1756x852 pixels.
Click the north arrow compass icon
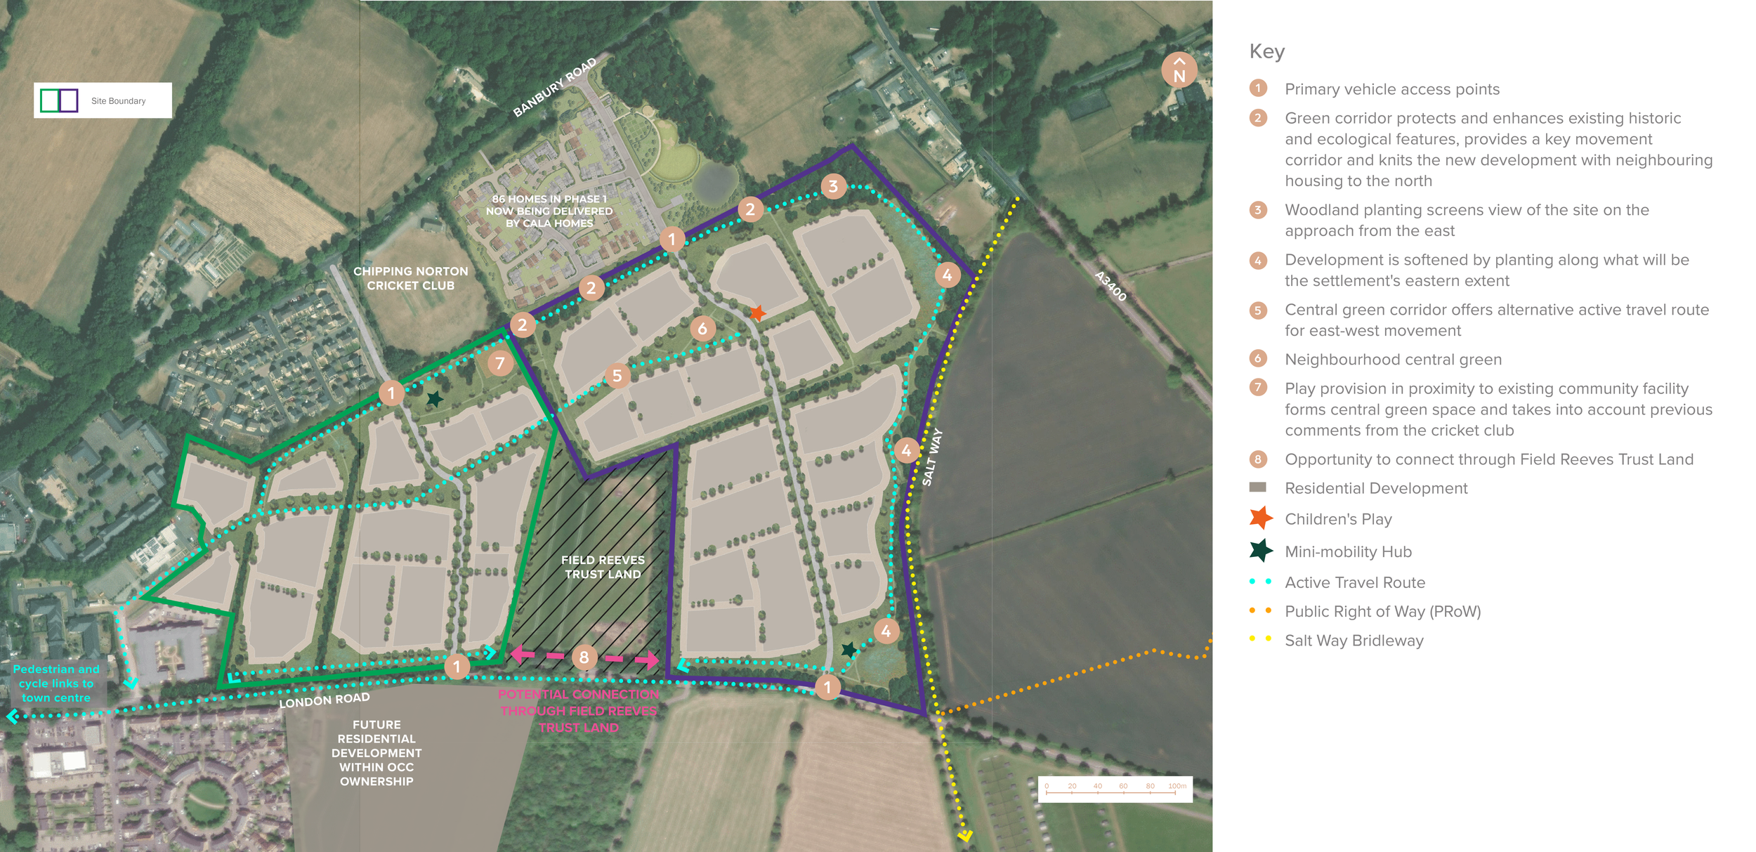[1179, 70]
